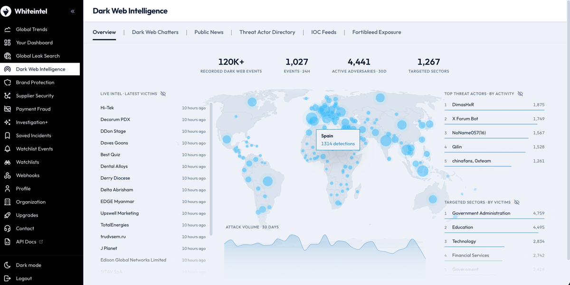Screen dimensions: 570x285
Task: Open the Dark Web Chatters tab
Action: coord(155,32)
